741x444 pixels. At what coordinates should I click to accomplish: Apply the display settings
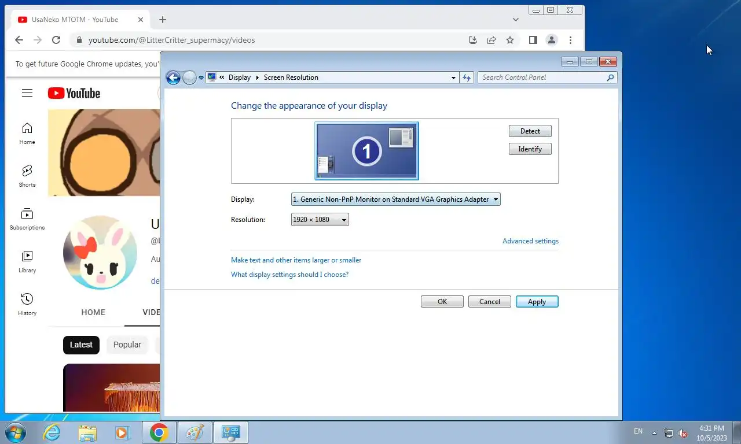[537, 302]
